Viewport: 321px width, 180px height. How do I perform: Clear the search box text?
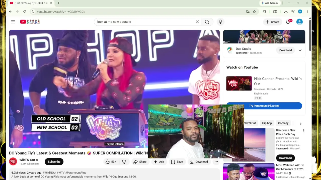click(197, 22)
